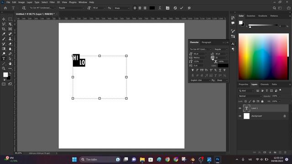Open English: USA language dropdown
The image size is (292, 164).
(200, 80)
